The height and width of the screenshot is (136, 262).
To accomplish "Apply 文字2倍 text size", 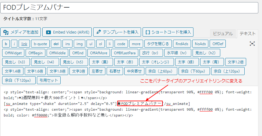I will pyautogui.click(x=79, y=71).
